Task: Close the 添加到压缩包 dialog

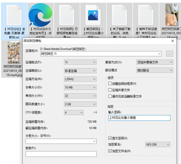Action: (x=173, y=41)
